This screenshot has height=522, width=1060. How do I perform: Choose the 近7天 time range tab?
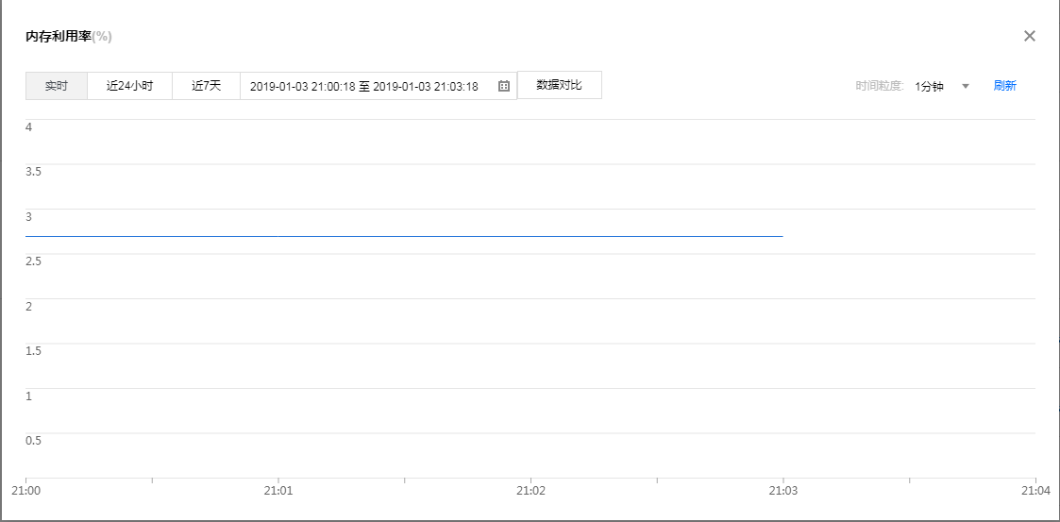pyautogui.click(x=206, y=86)
